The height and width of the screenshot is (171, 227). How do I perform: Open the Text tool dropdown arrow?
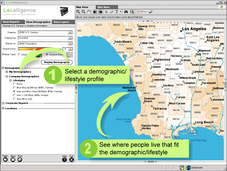point(121,12)
